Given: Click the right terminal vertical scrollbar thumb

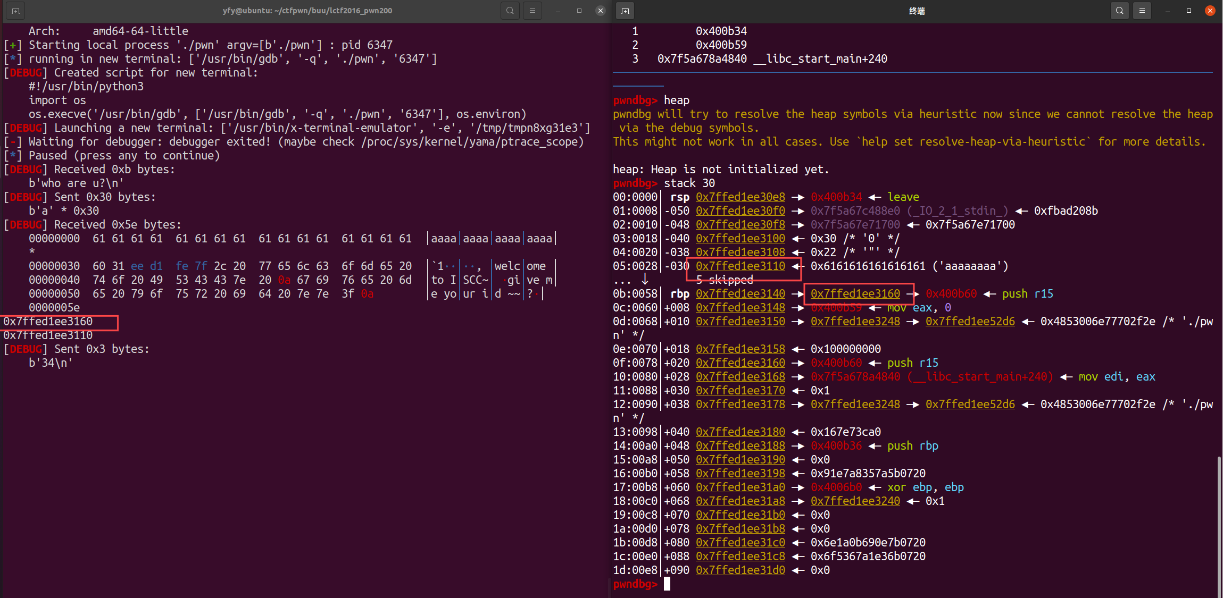Looking at the screenshot, I should [x=1219, y=526].
